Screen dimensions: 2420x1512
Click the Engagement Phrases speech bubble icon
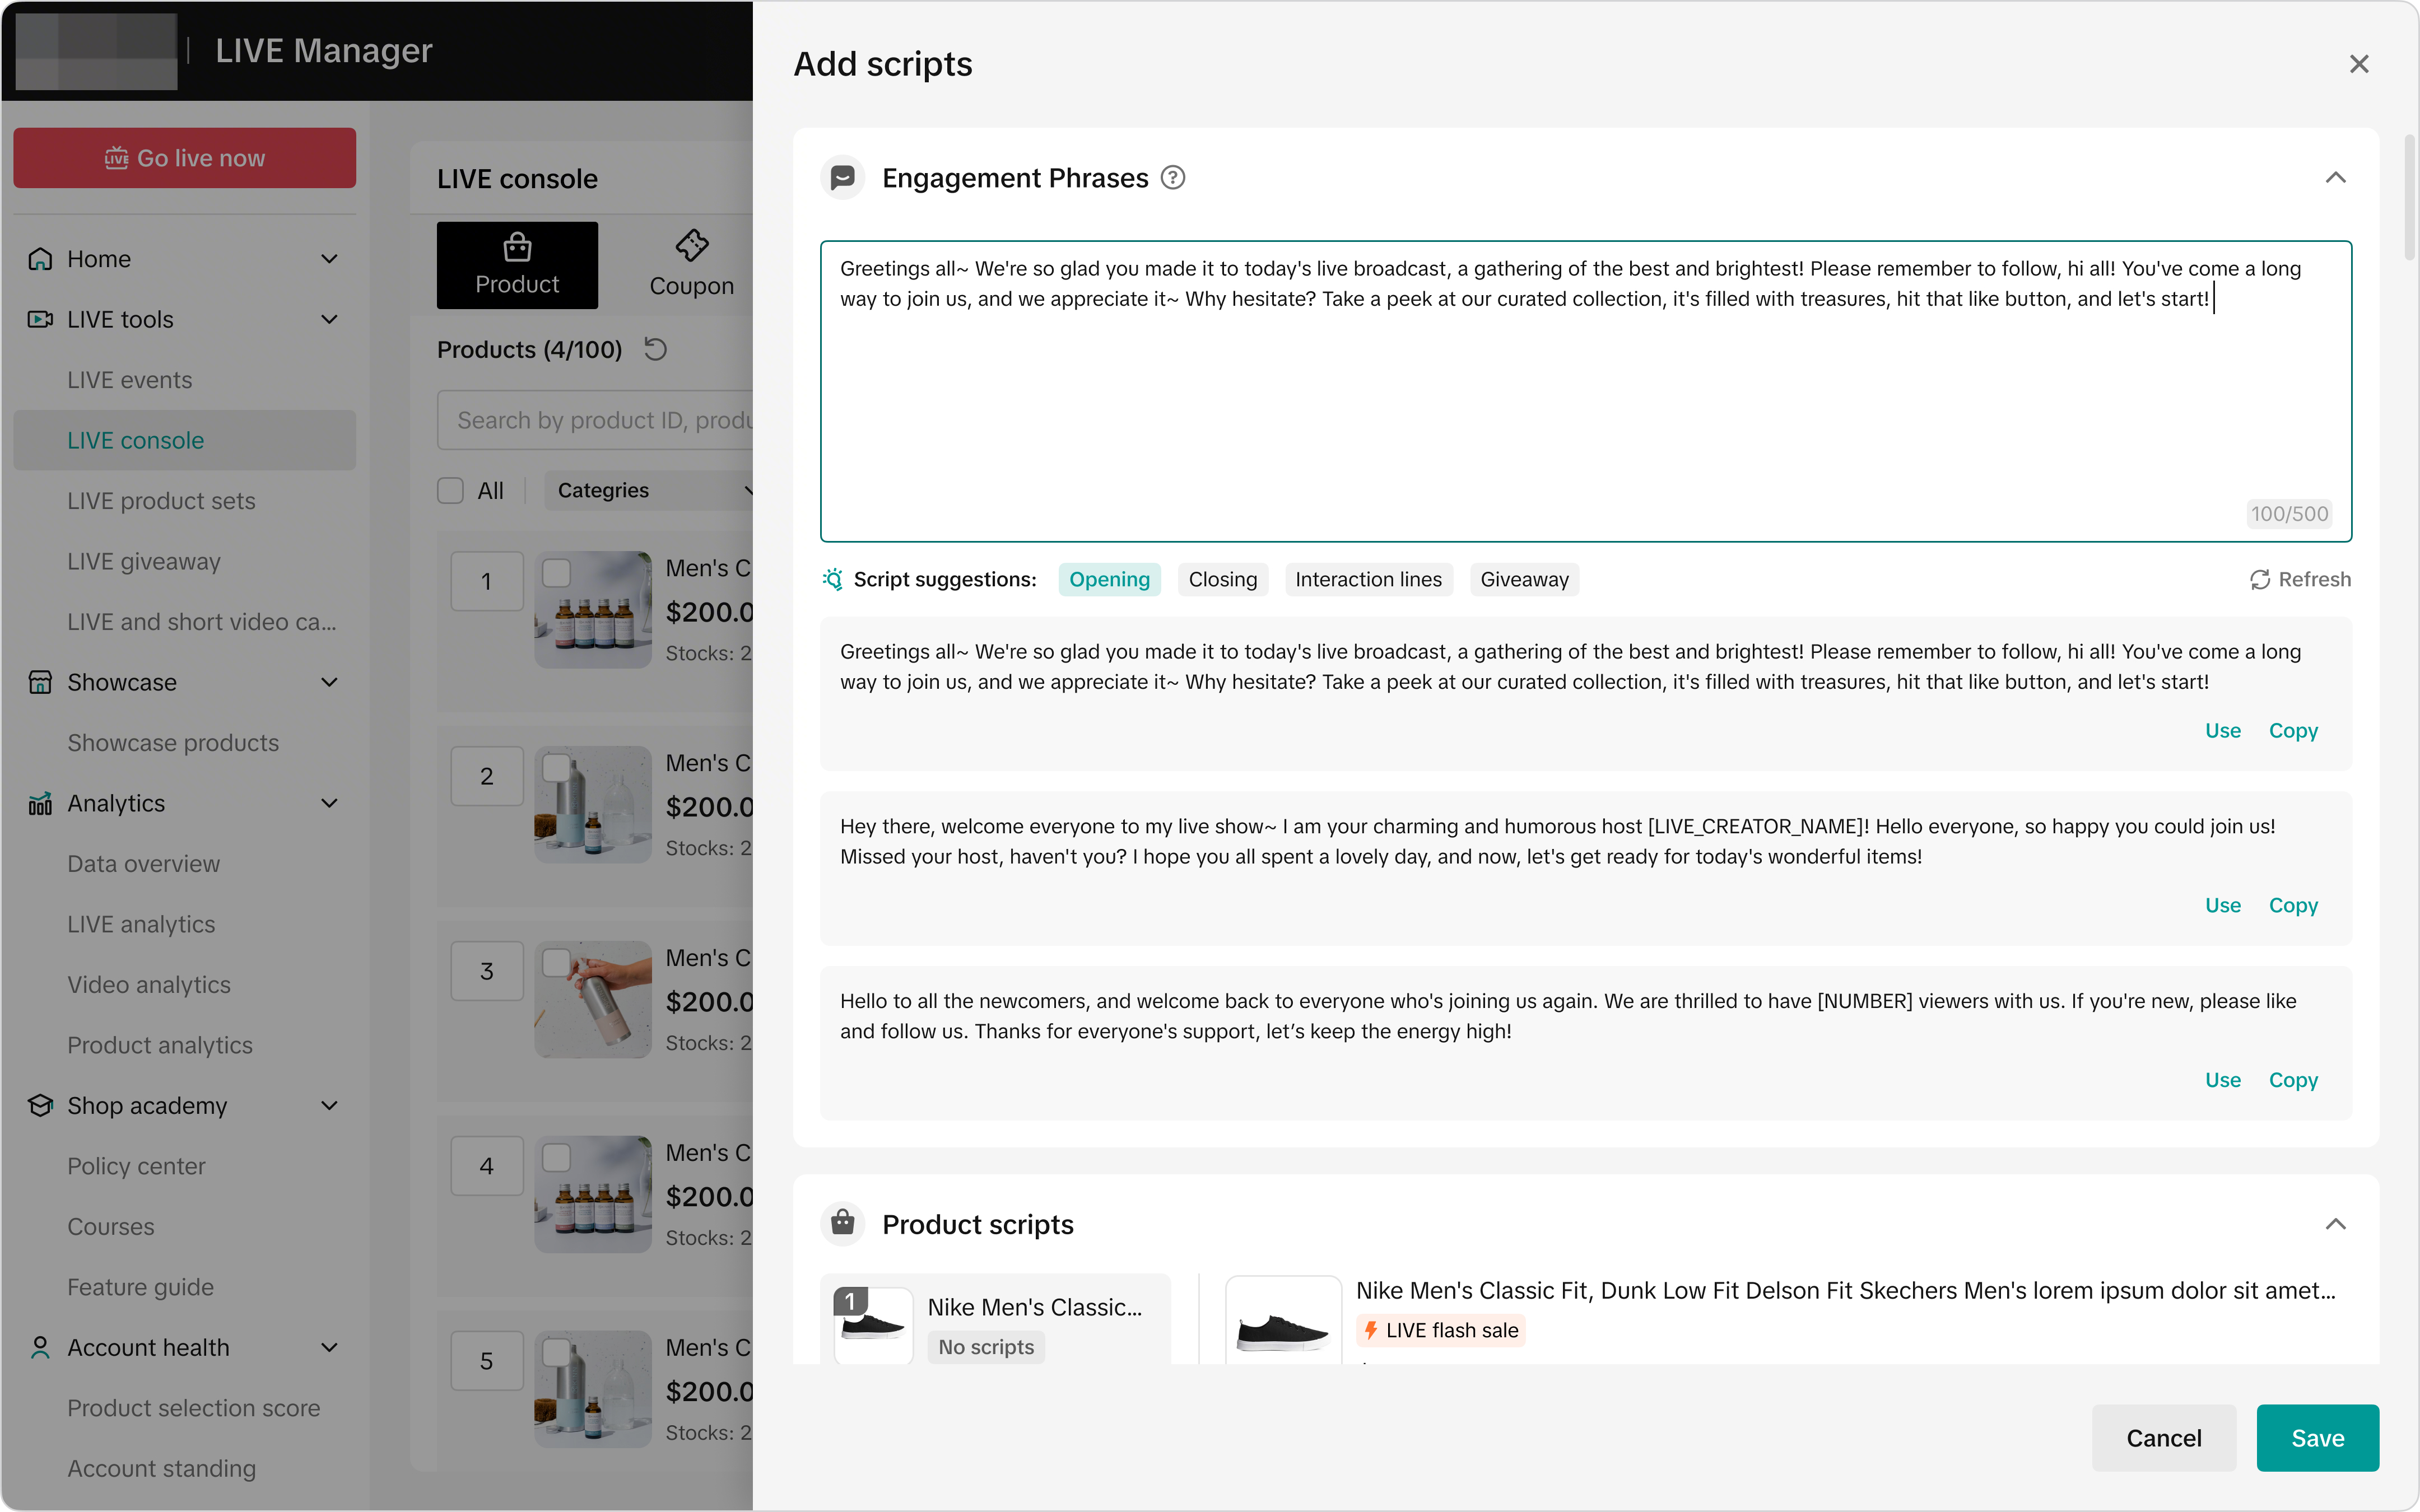point(843,178)
